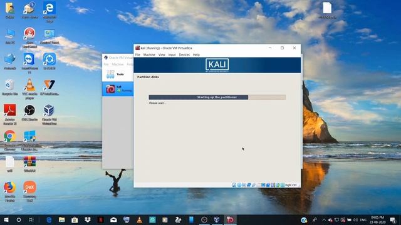
Task: Open the File menu in kali VM window
Action: pyautogui.click(x=138, y=54)
